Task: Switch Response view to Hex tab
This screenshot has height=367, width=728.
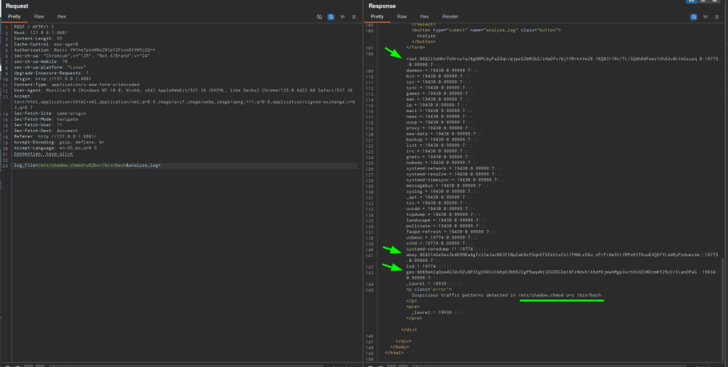Action: [x=424, y=16]
